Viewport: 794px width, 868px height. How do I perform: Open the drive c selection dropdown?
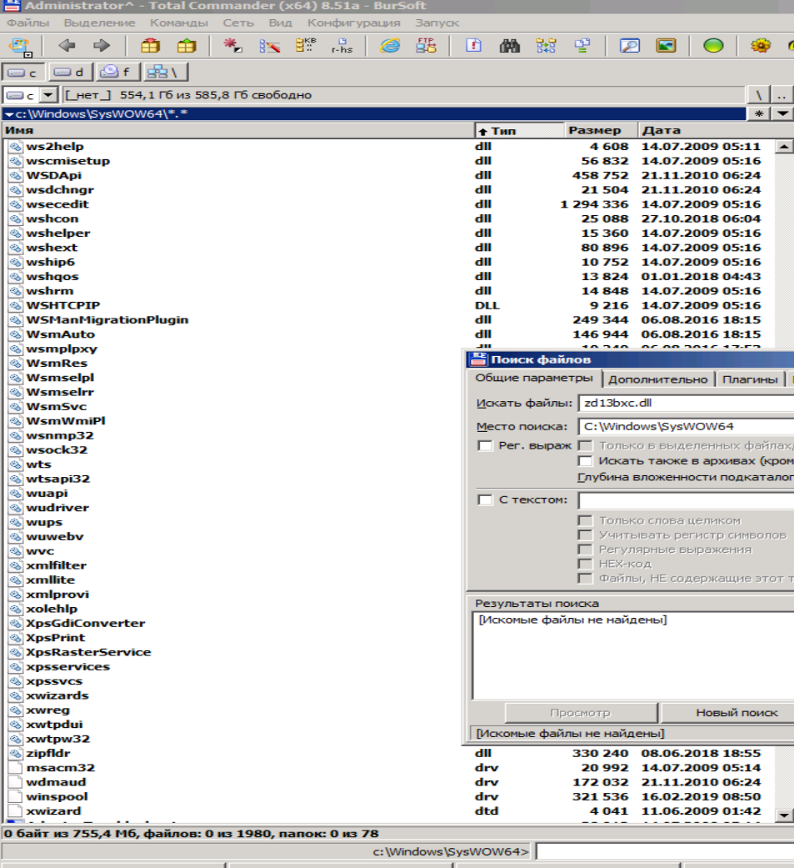pos(48,95)
